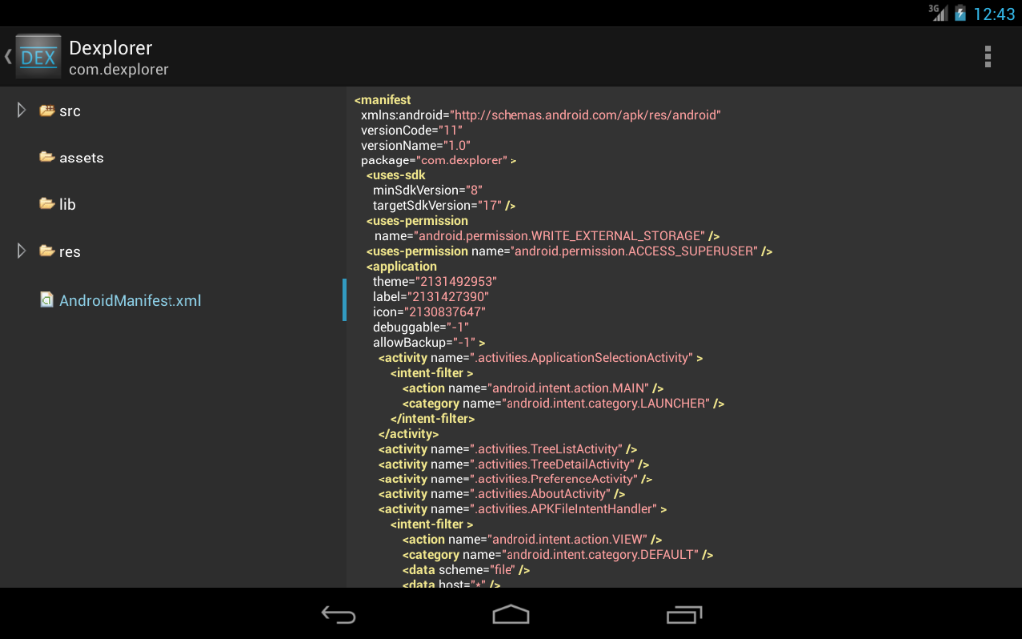This screenshot has height=639, width=1022.
Task: Tap the clock in status bar
Action: tap(993, 14)
